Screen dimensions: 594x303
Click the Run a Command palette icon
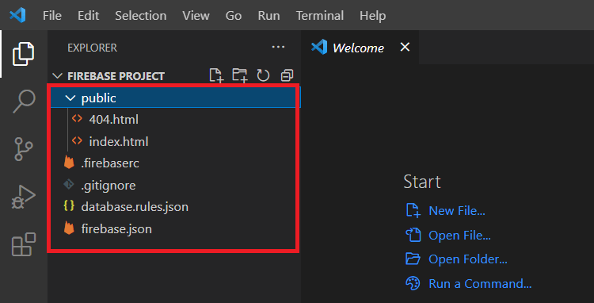pos(413,283)
